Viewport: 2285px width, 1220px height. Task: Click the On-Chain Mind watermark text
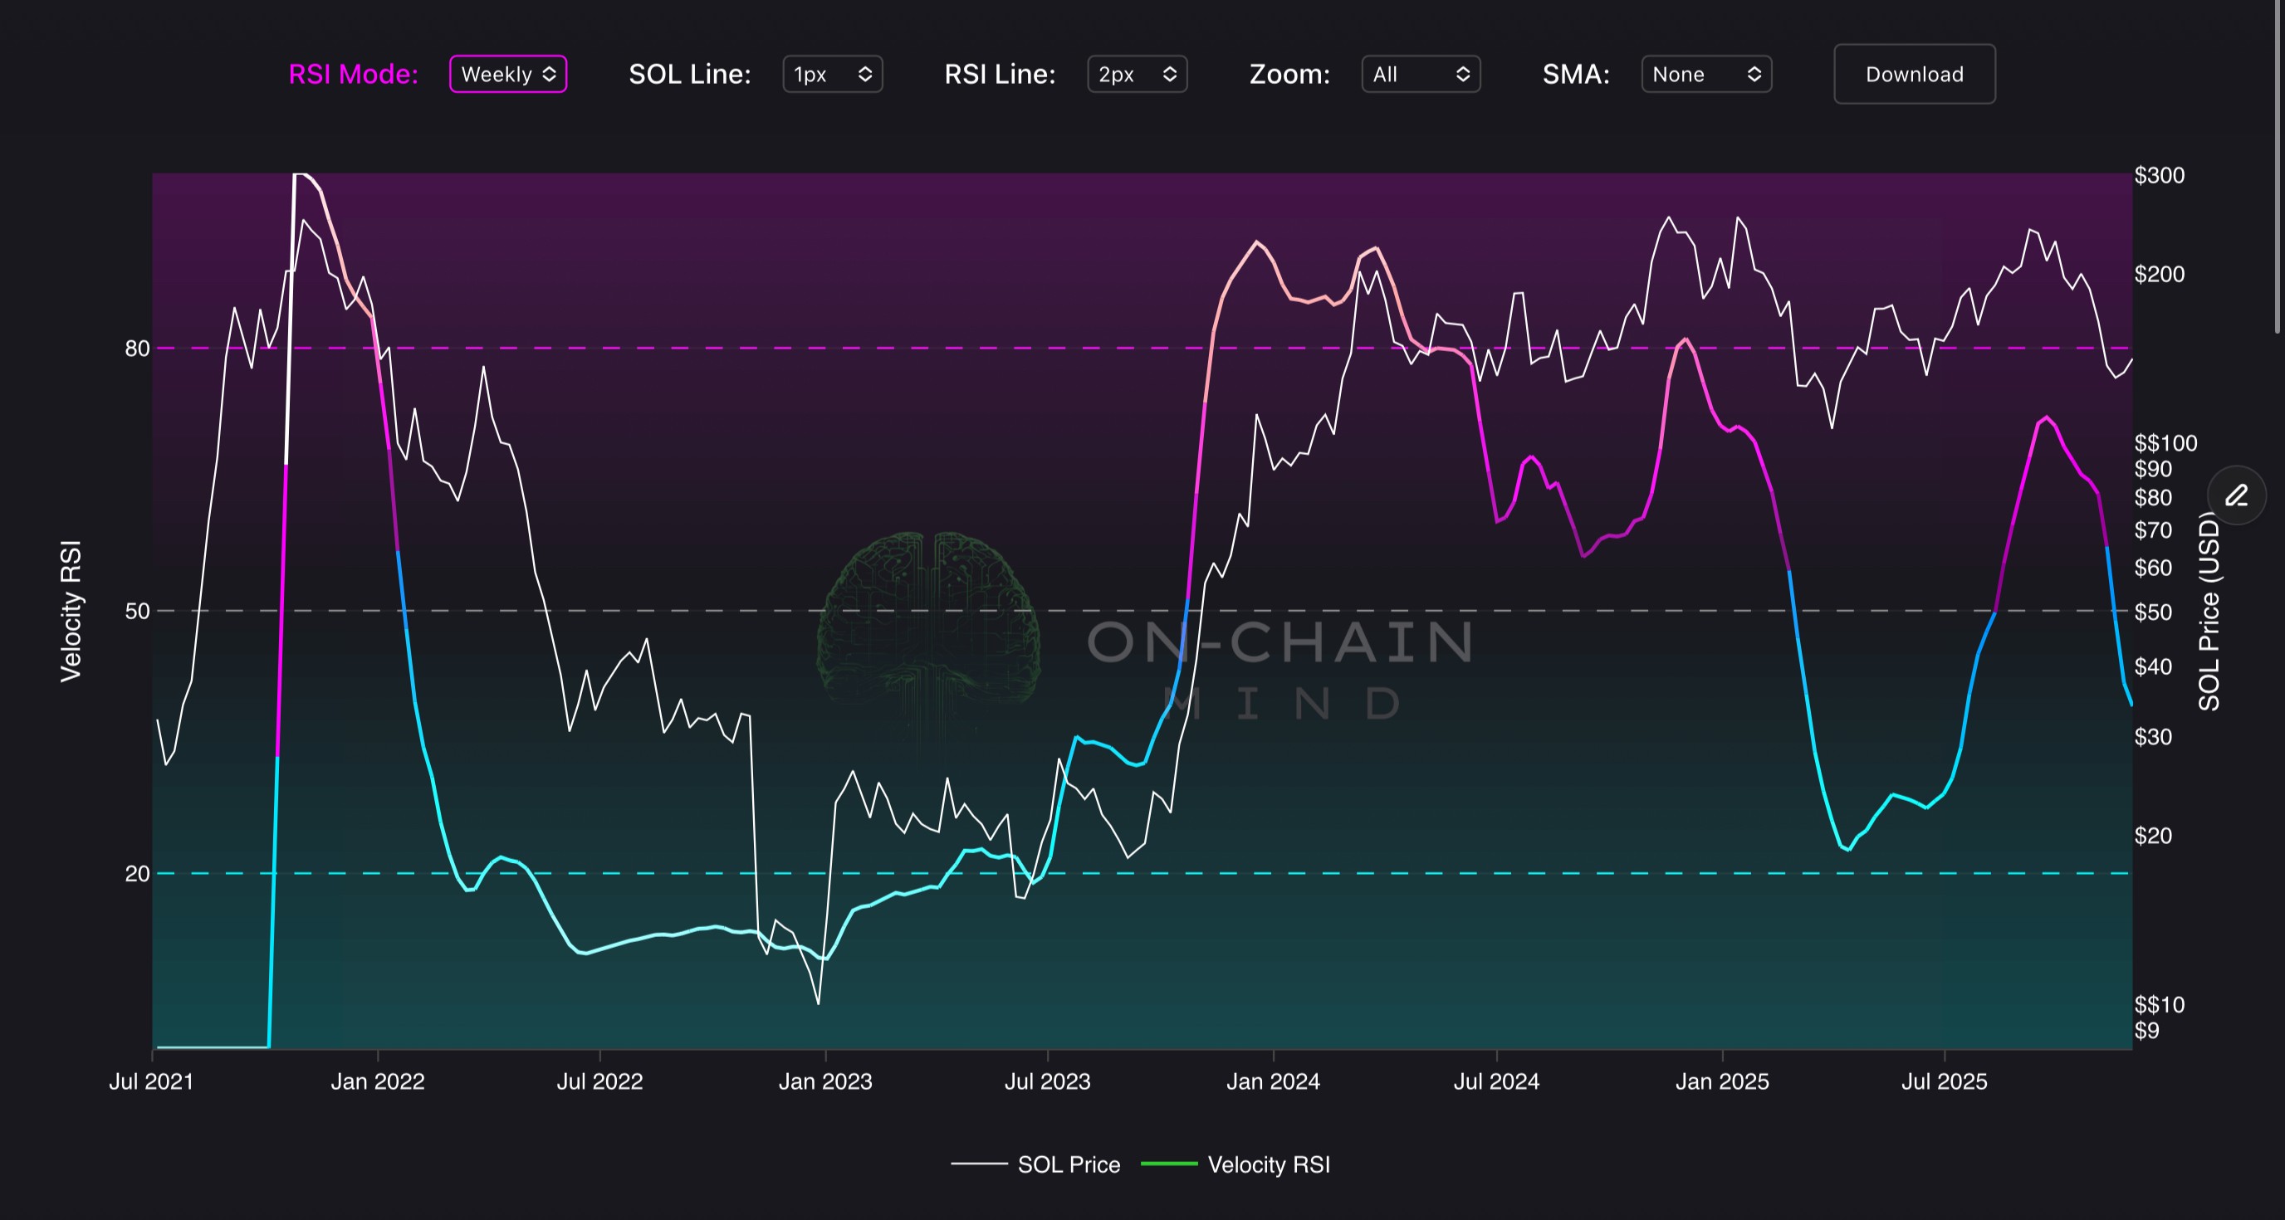click(x=1281, y=642)
